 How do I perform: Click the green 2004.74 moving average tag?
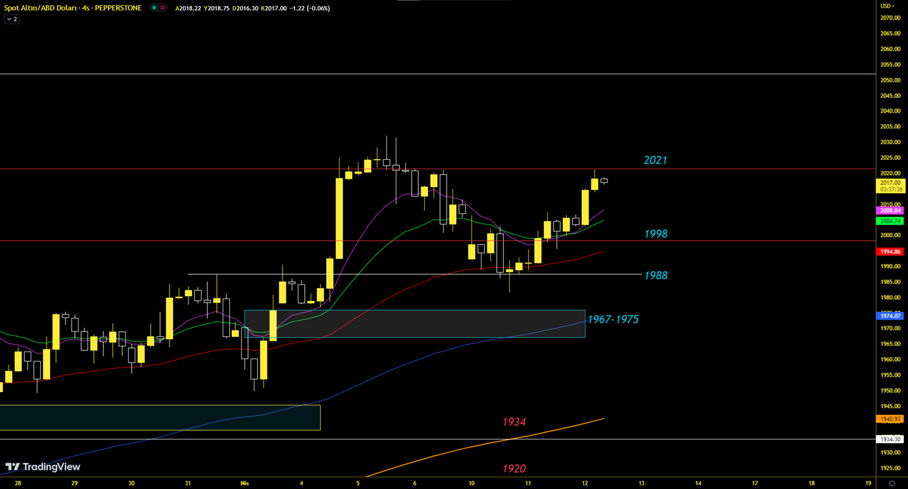click(x=890, y=221)
